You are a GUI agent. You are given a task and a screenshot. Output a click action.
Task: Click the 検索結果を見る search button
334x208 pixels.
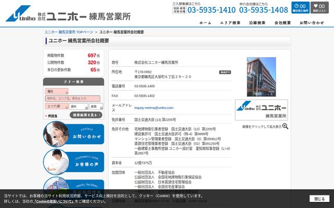click(86, 115)
